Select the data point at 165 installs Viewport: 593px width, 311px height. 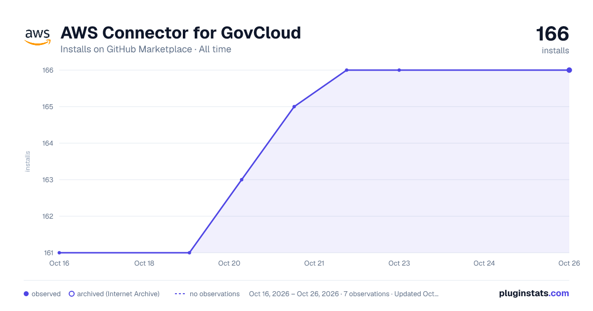pyautogui.click(x=294, y=107)
